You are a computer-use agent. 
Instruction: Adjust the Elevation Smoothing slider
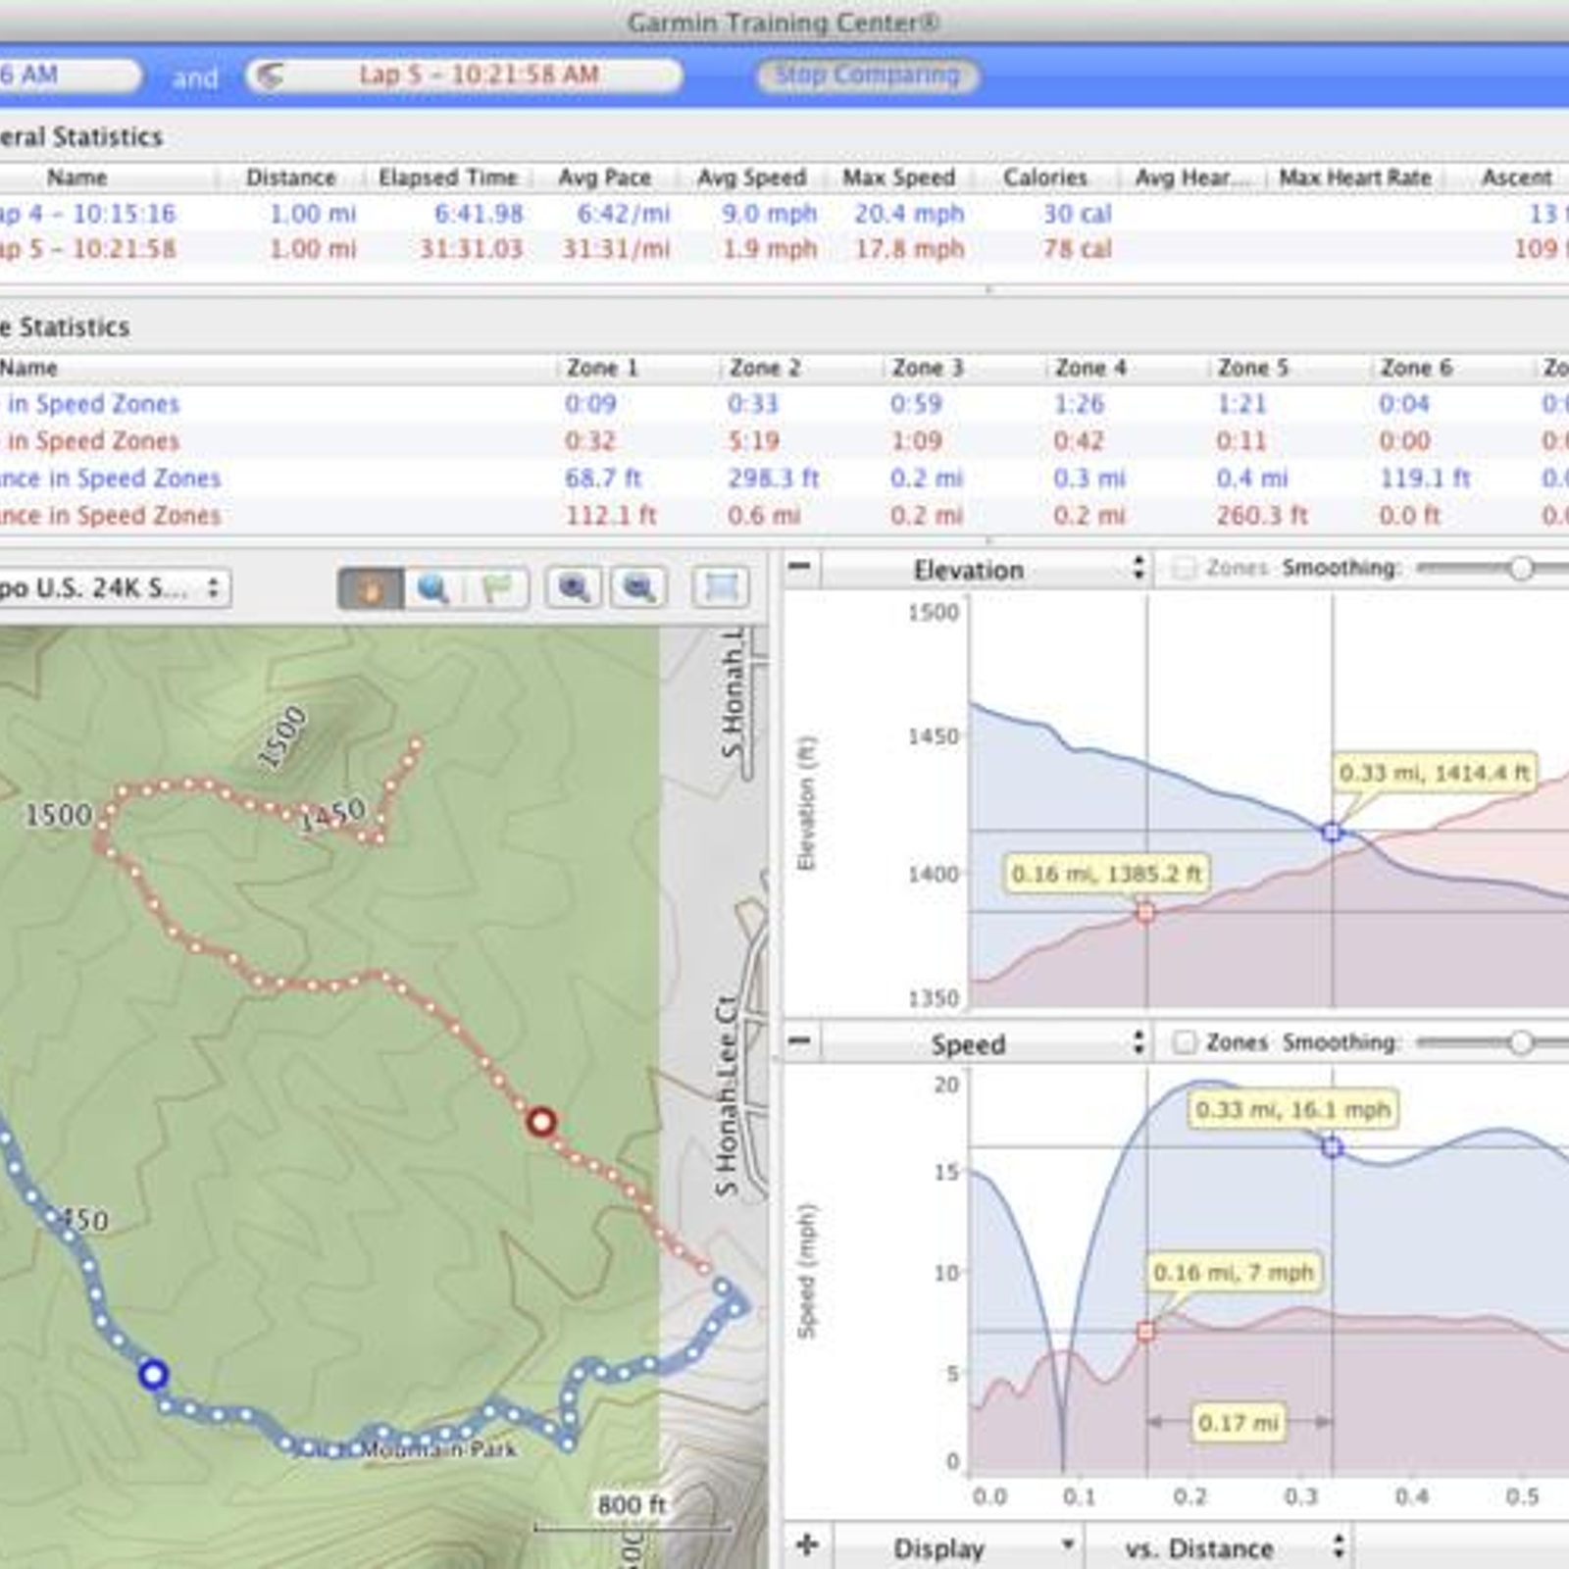[x=1520, y=568]
